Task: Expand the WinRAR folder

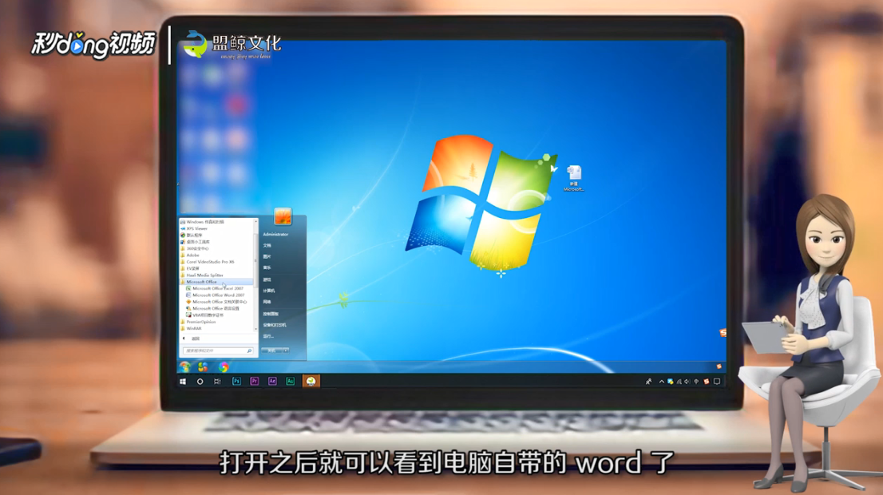Action: (x=191, y=328)
